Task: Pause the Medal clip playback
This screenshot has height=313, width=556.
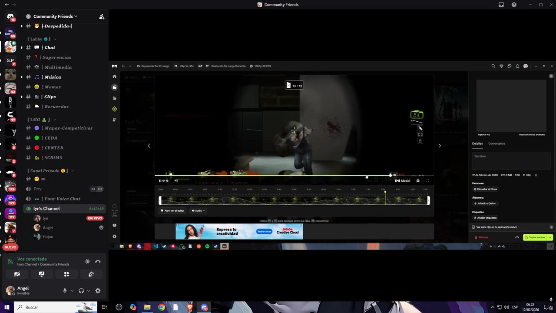Action: click(160, 180)
